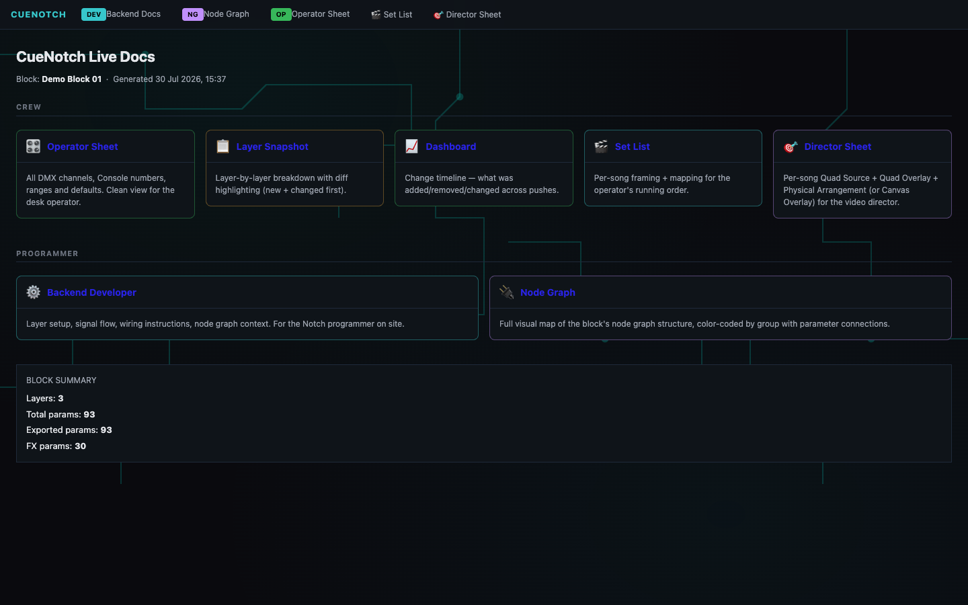
Task: Click the target icon in the top navigation
Action: pyautogui.click(x=438, y=15)
